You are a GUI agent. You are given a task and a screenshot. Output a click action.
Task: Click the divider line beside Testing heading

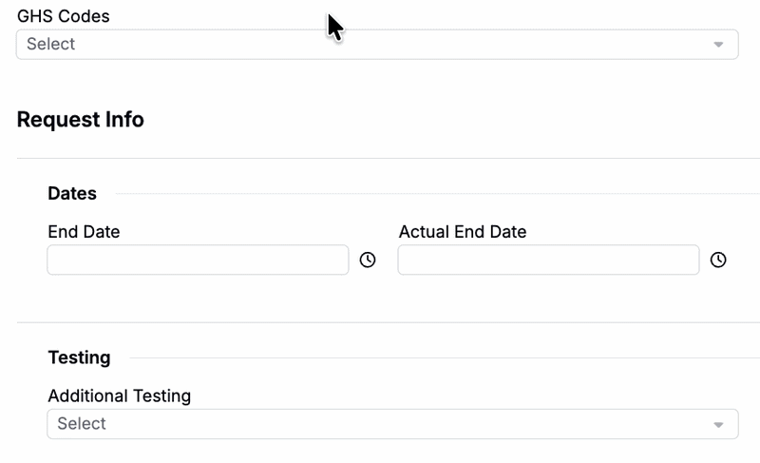click(x=444, y=358)
